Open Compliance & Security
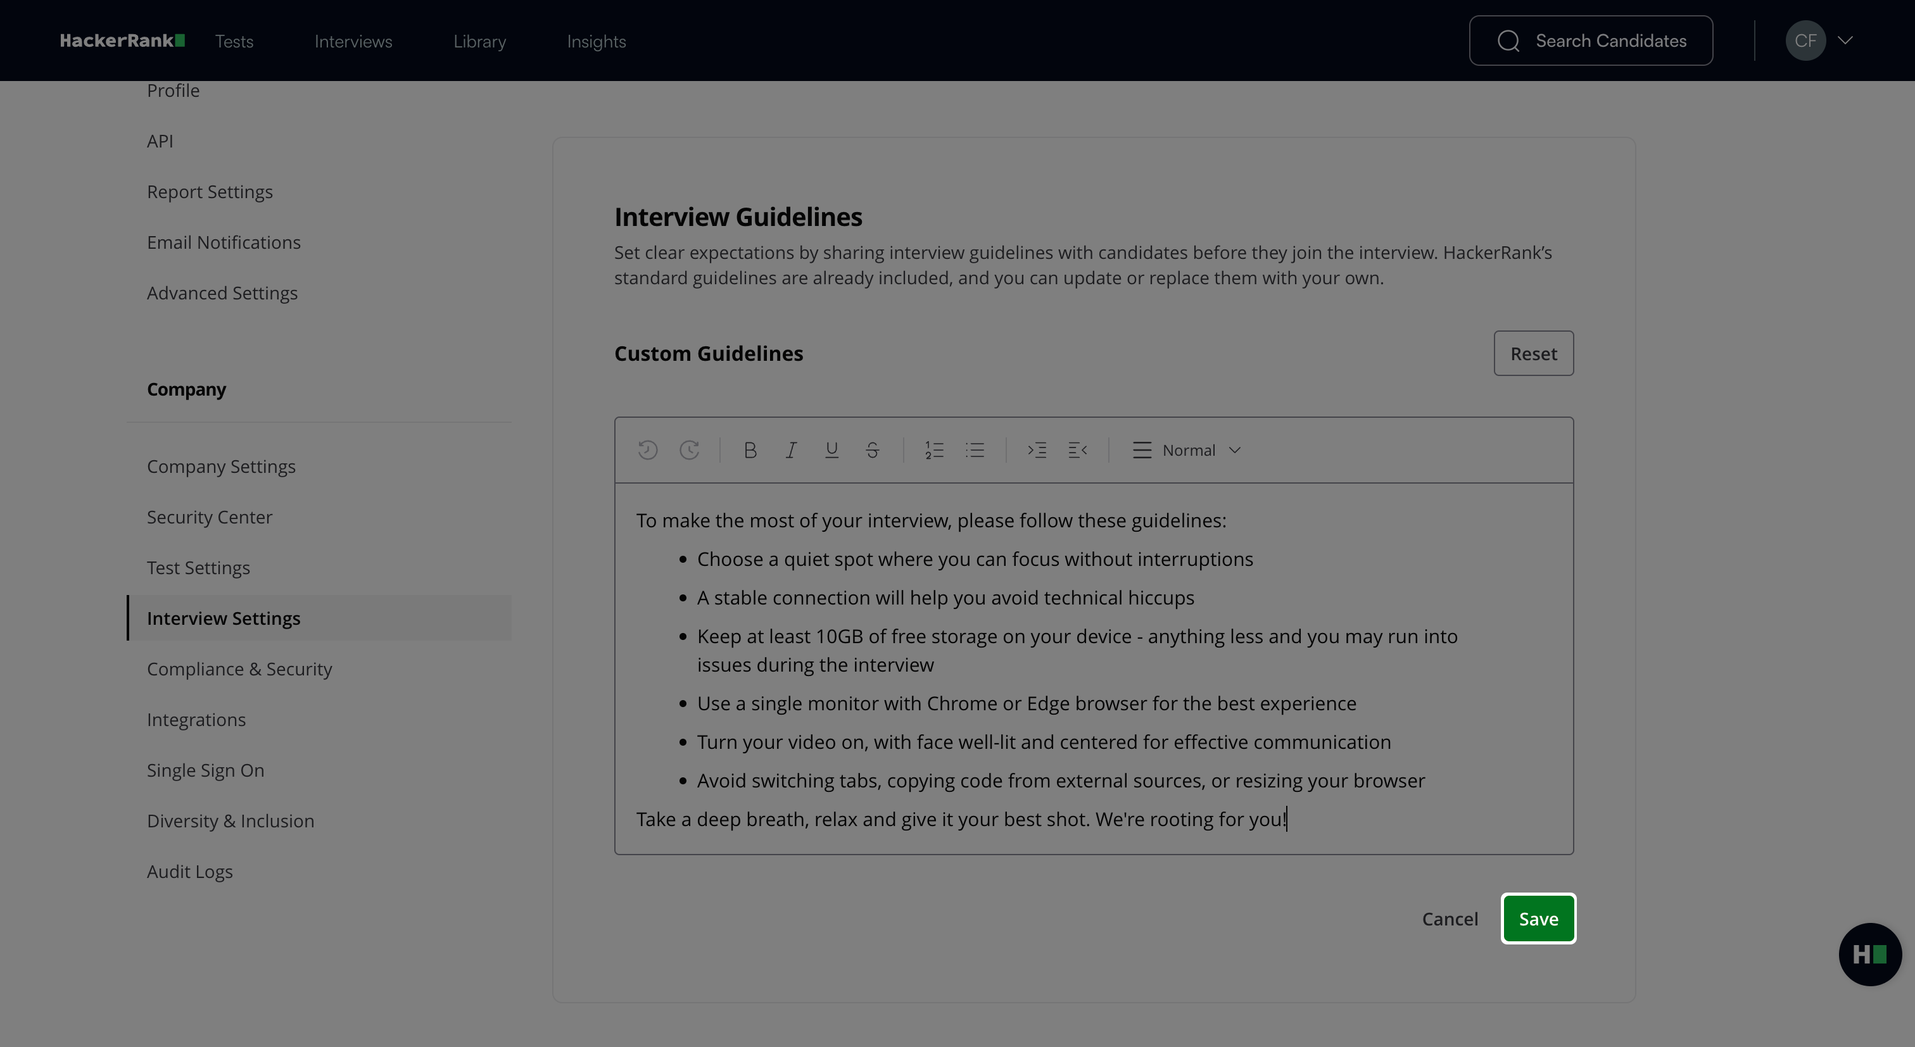This screenshot has height=1047, width=1915. tap(239, 670)
